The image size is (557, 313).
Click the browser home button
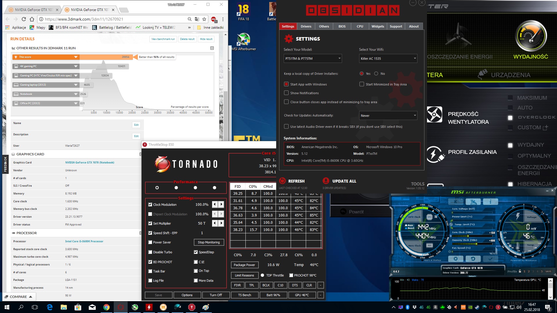32,19
